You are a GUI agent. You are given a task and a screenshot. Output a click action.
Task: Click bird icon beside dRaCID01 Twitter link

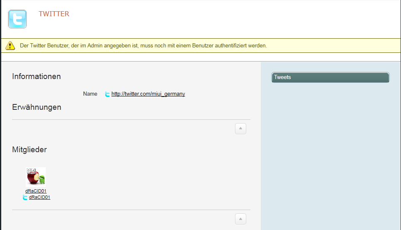pyautogui.click(x=25, y=198)
